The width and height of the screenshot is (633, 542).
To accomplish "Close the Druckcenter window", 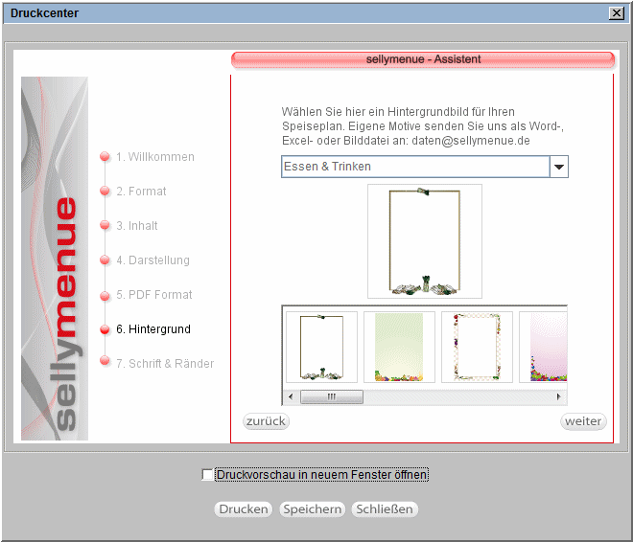I will (x=617, y=13).
